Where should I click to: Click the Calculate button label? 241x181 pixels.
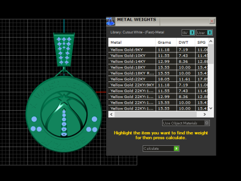(x=151, y=148)
